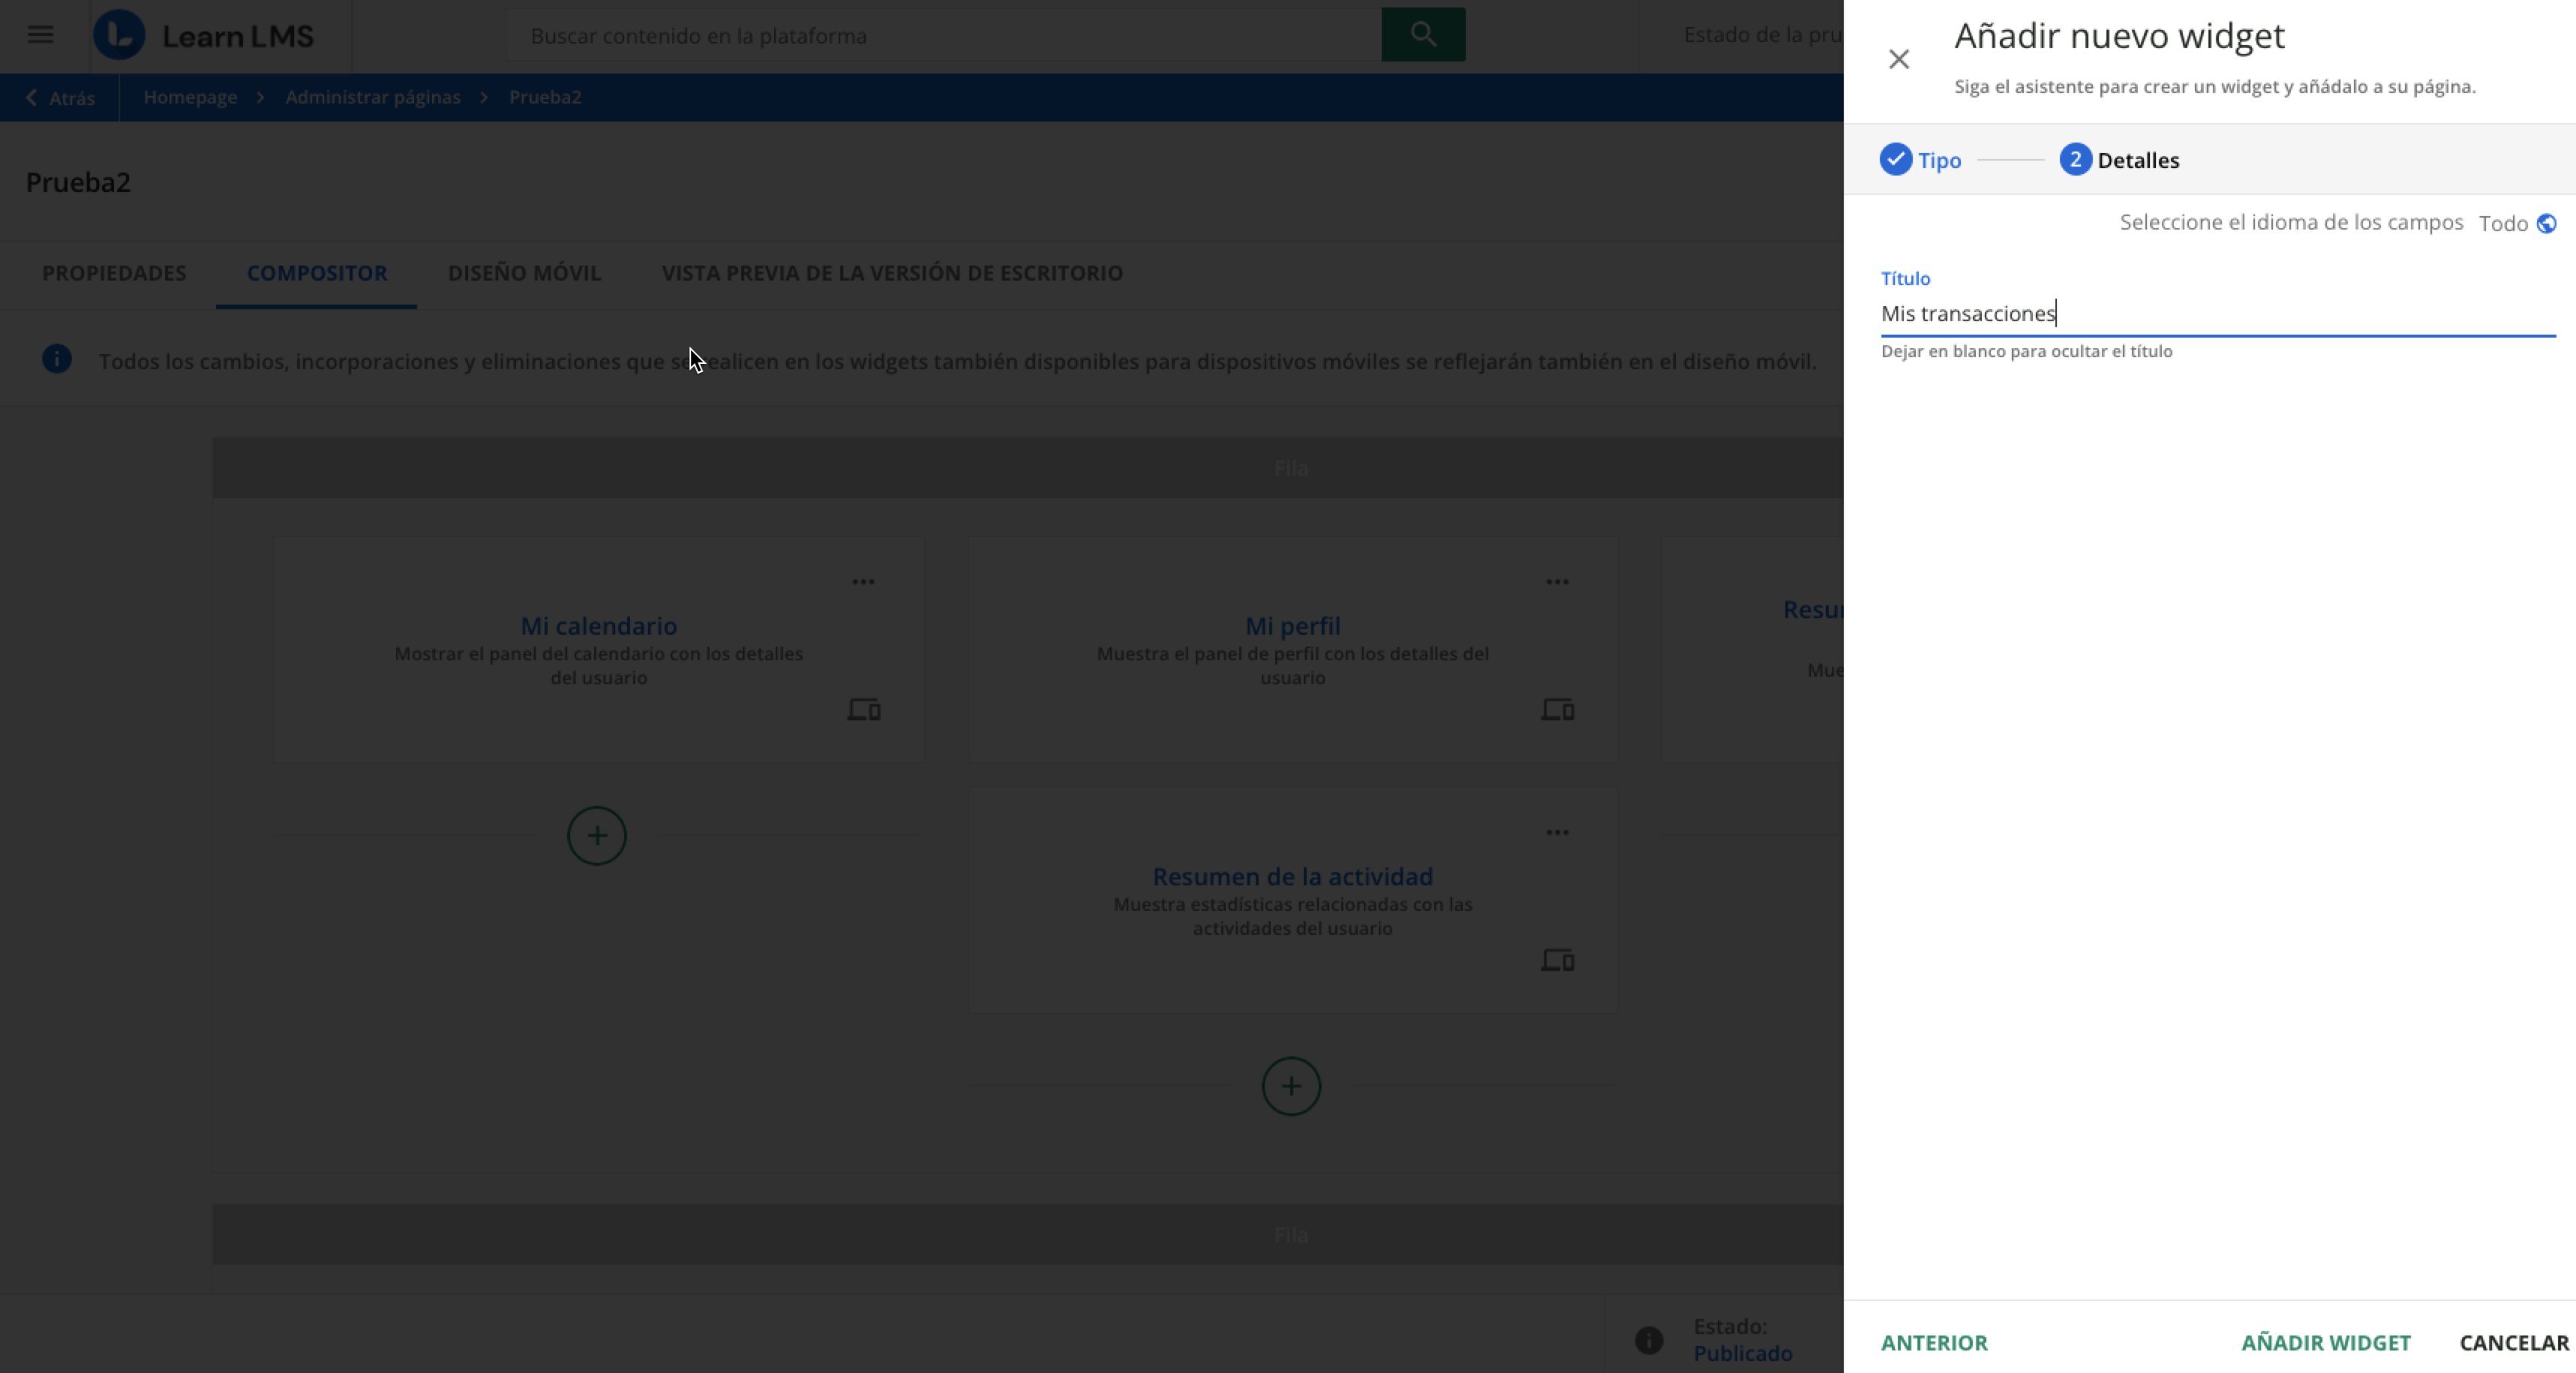The width and height of the screenshot is (2576, 1373).
Task: Click Cancelar in the widget panel
Action: (x=2513, y=1343)
